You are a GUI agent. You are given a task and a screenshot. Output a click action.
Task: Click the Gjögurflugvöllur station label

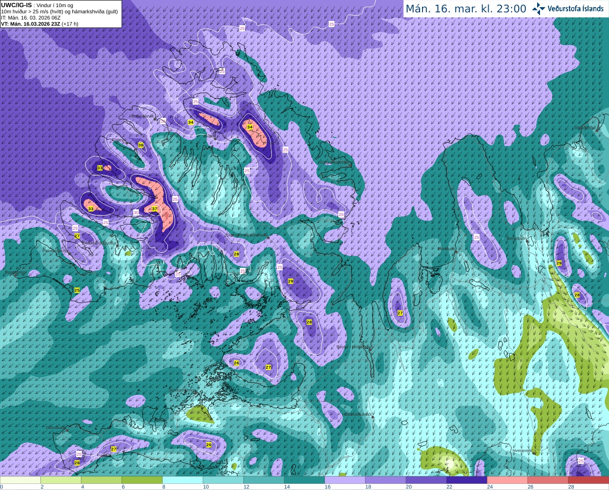[x=334, y=162]
